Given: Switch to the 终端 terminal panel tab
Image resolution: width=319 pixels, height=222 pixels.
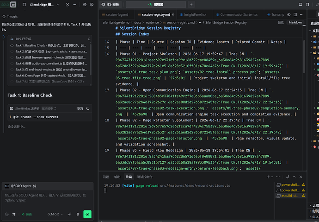Looking at the screenshot, I should click(129, 177).
